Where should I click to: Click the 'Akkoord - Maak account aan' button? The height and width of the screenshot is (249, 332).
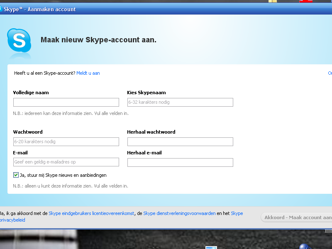(x=296, y=217)
